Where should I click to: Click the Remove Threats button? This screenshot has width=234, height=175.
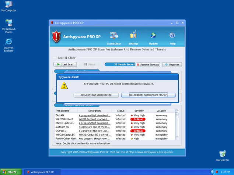pyautogui.click(x=147, y=64)
